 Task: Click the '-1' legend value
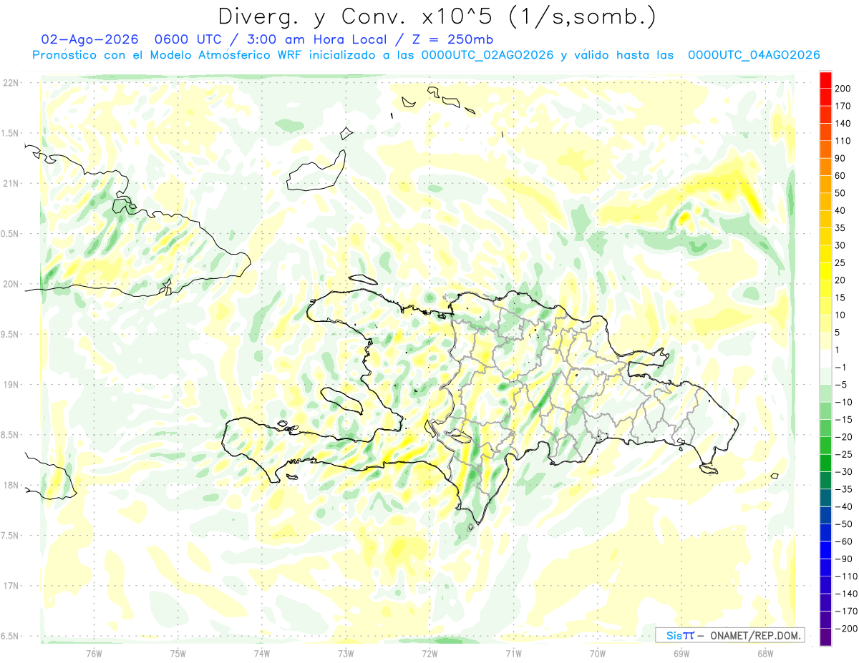(x=840, y=368)
